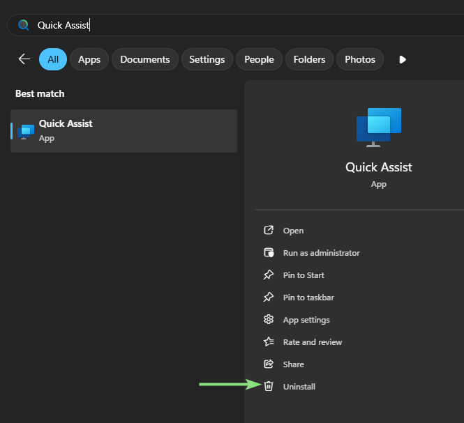Click the Uninstall trash can icon
The image size is (464, 423).
coord(269,386)
